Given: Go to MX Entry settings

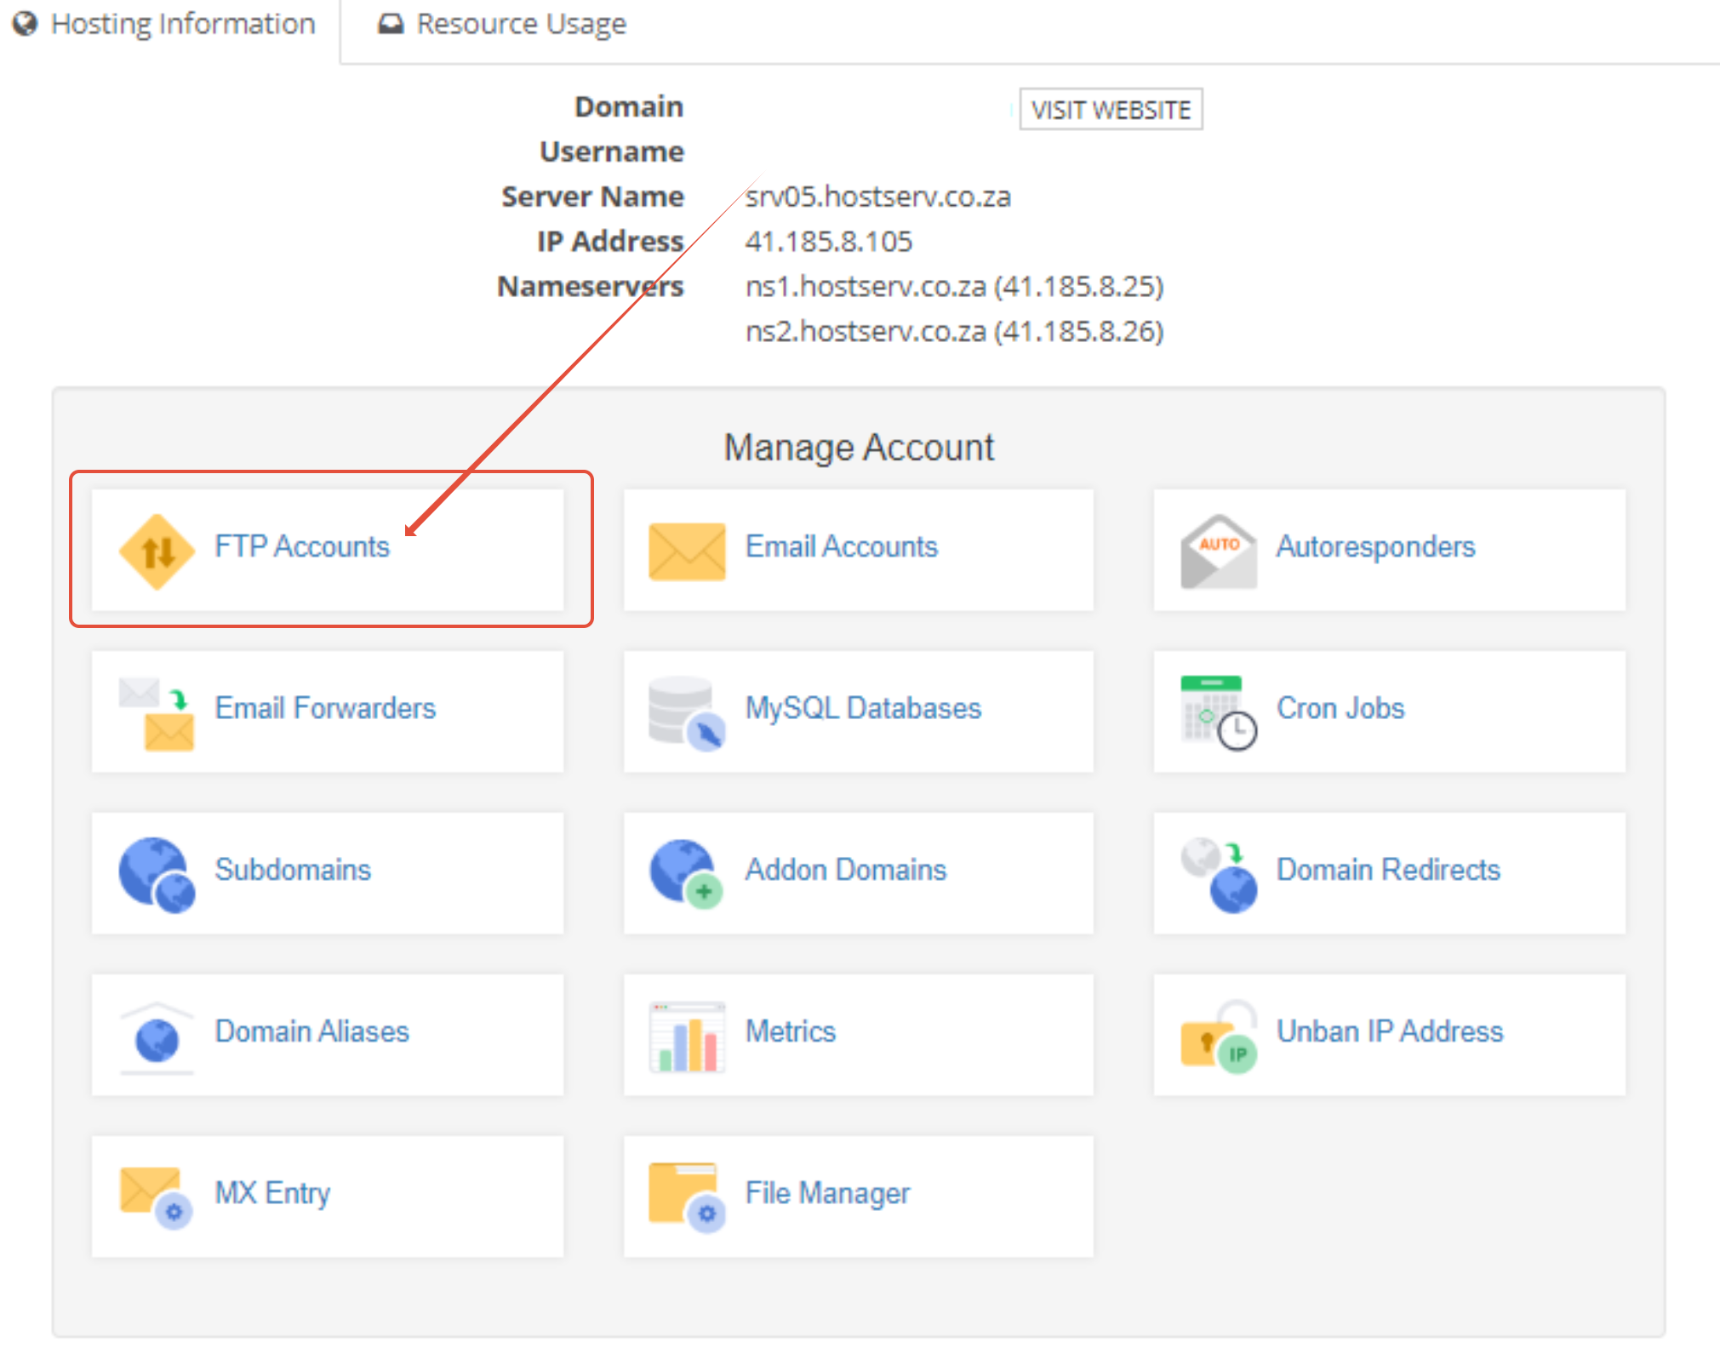Looking at the screenshot, I should click(x=272, y=1193).
